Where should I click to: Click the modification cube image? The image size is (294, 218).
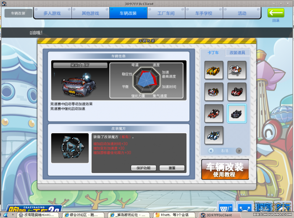click(x=70, y=148)
